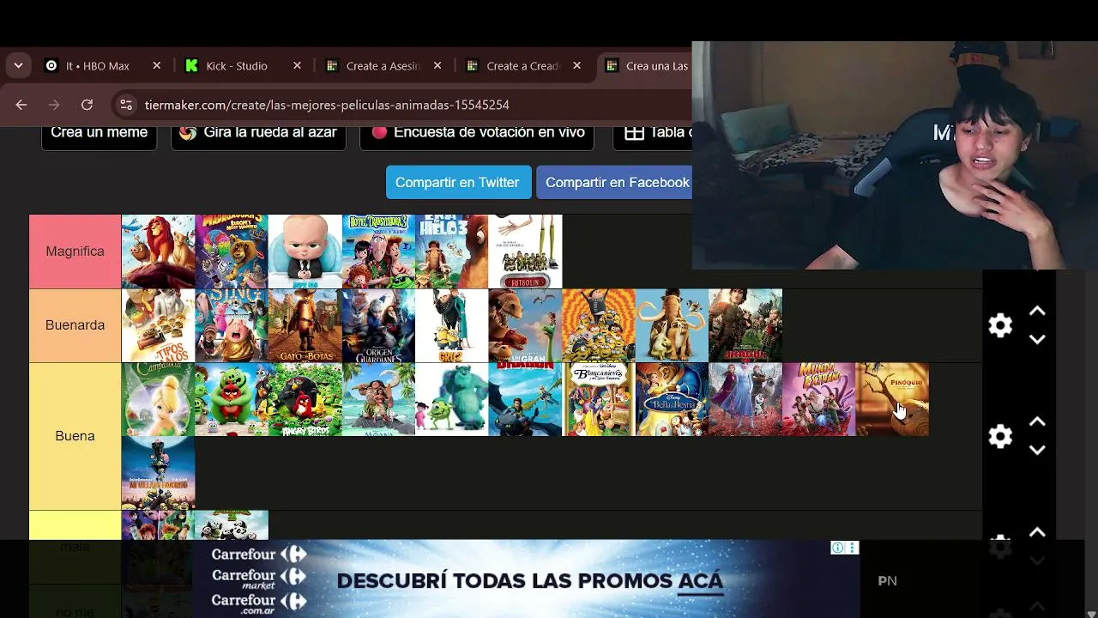Image resolution: width=1098 pixels, height=618 pixels.
Task: Pick the Dragon poster in Buena row
Action: click(525, 399)
